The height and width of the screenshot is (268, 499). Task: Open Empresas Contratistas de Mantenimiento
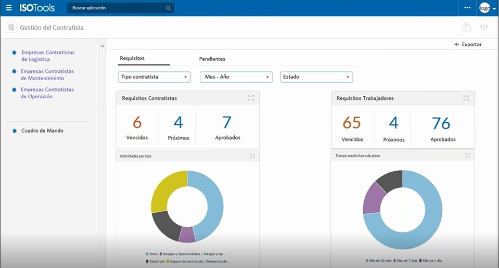(47, 75)
